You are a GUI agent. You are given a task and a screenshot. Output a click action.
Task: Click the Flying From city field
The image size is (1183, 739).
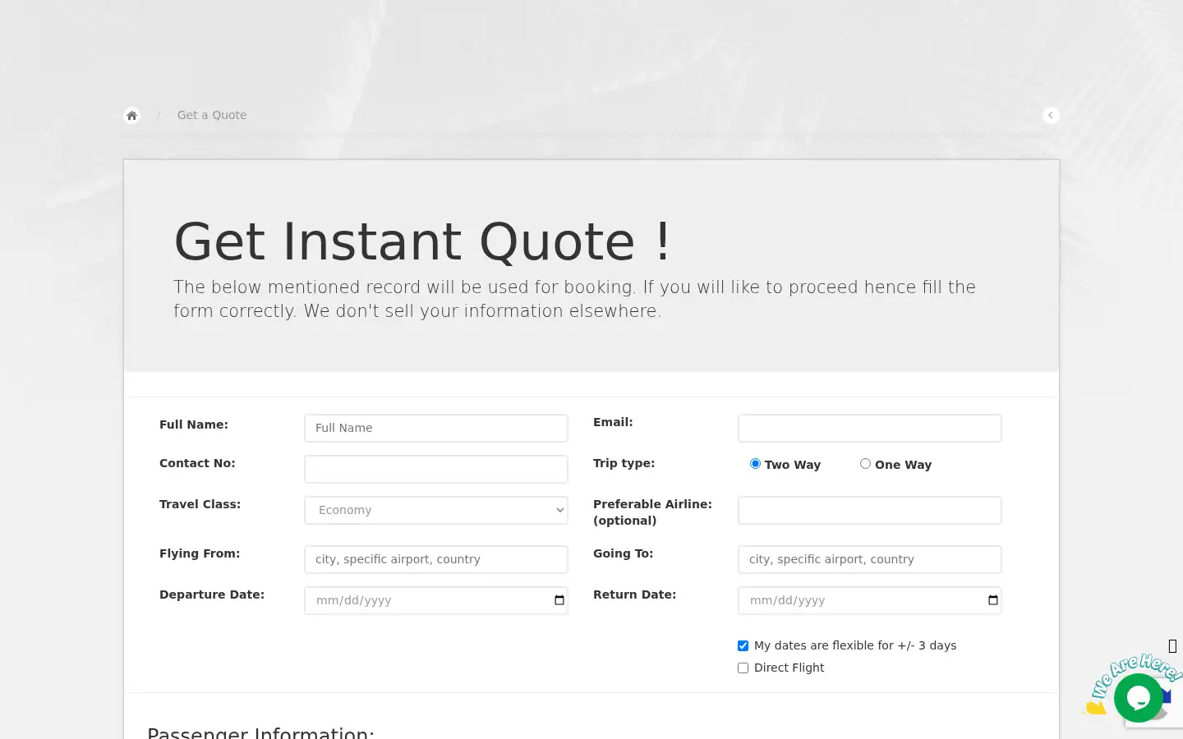click(436, 559)
